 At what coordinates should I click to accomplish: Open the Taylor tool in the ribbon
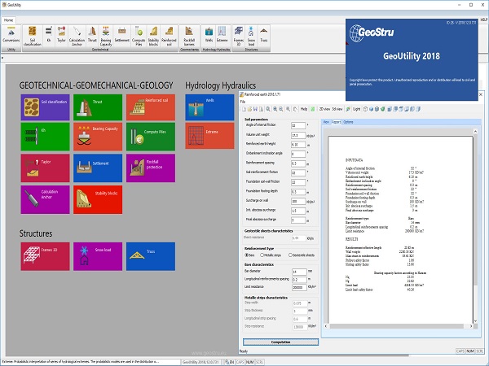point(61,34)
